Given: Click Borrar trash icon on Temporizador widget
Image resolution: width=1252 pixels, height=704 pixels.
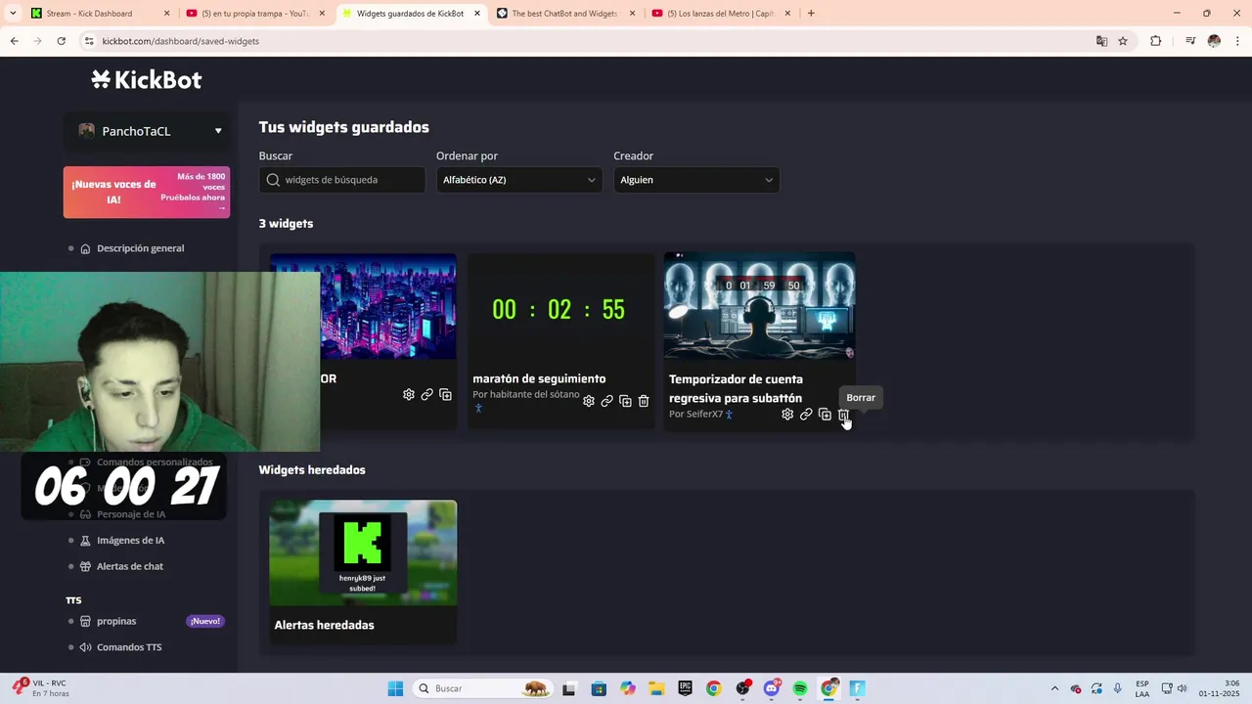Looking at the screenshot, I should (x=843, y=415).
